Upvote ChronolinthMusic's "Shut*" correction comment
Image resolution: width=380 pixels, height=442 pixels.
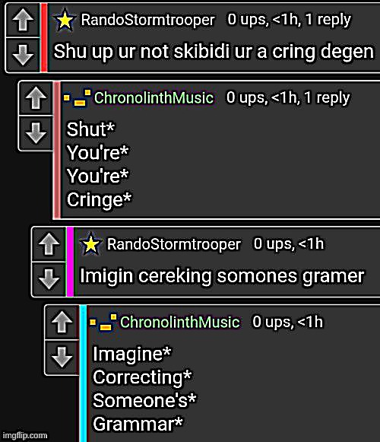coord(36,98)
